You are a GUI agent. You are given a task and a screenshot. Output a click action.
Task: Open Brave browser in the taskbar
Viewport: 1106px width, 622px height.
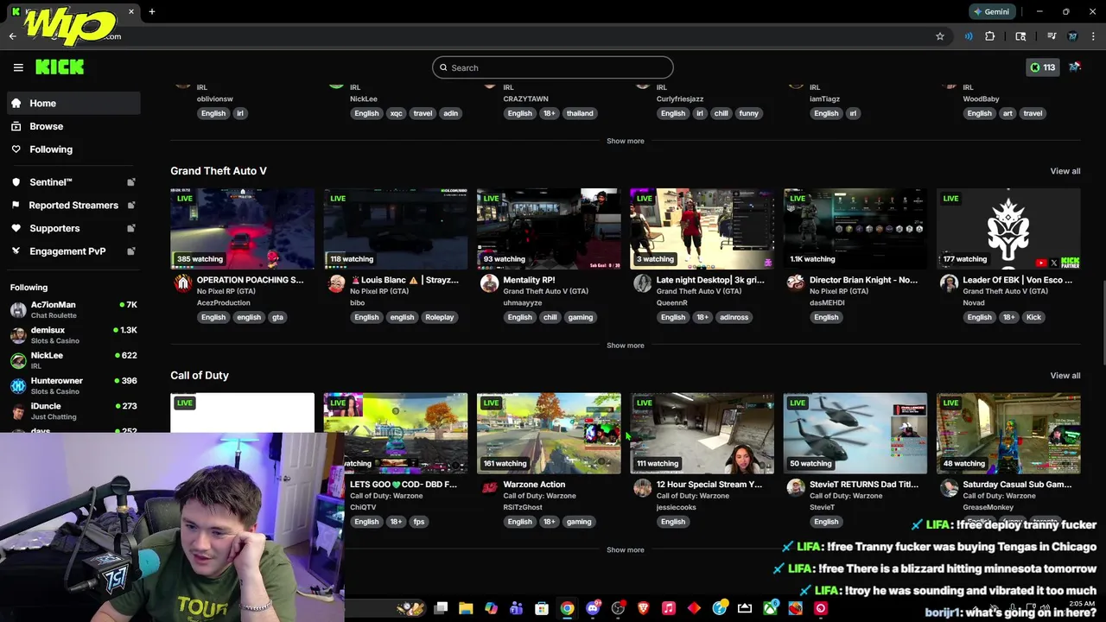tap(643, 608)
